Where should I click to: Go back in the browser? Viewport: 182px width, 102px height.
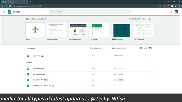tap(3, 6)
